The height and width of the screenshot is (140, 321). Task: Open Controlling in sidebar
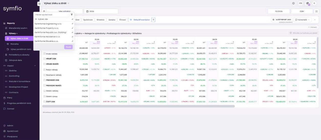pos(14,76)
